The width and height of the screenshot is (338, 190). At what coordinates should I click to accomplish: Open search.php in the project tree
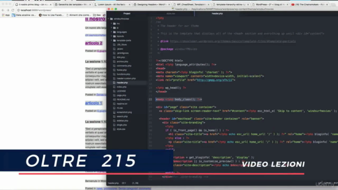(x=122, y=116)
